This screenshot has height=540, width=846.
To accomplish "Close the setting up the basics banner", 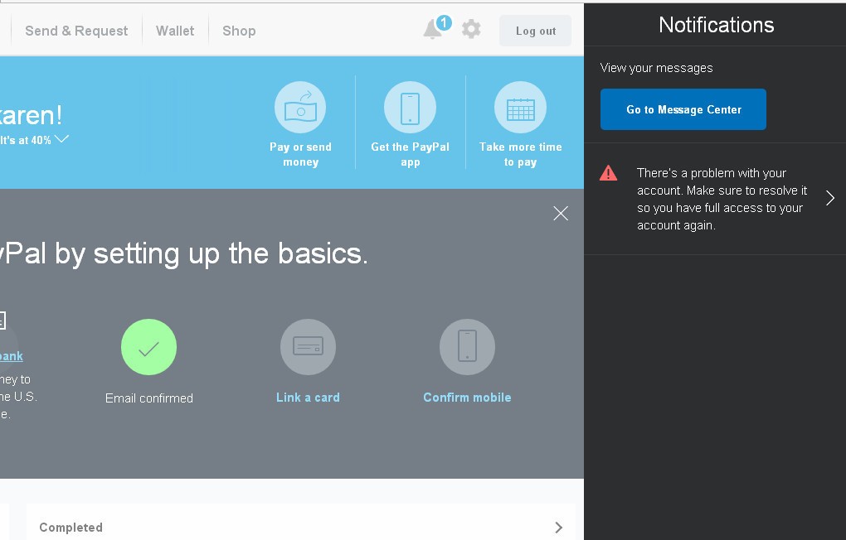I will [x=561, y=214].
